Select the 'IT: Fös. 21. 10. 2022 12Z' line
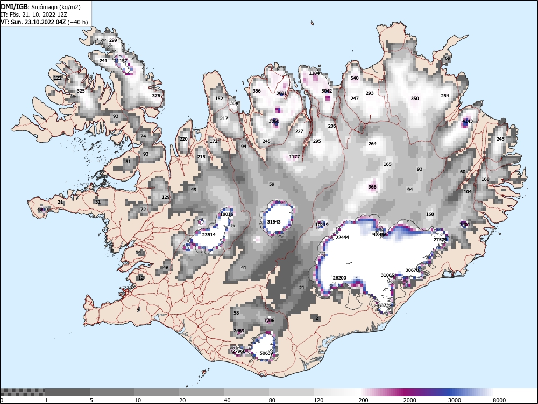The image size is (538, 404). [33, 15]
